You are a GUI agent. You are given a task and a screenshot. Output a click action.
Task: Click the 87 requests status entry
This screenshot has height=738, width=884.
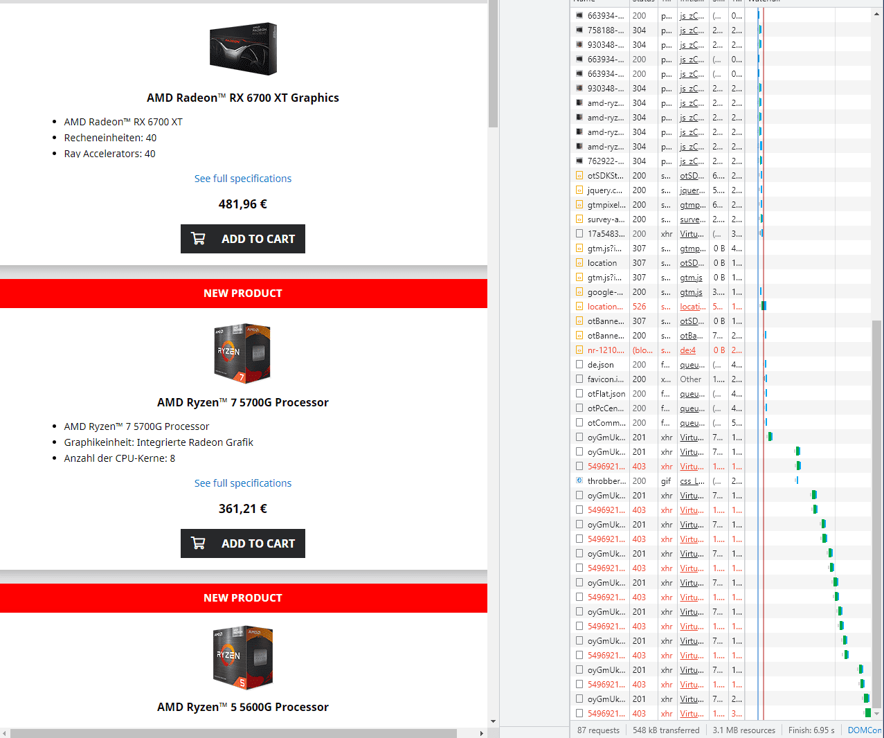[x=599, y=730]
